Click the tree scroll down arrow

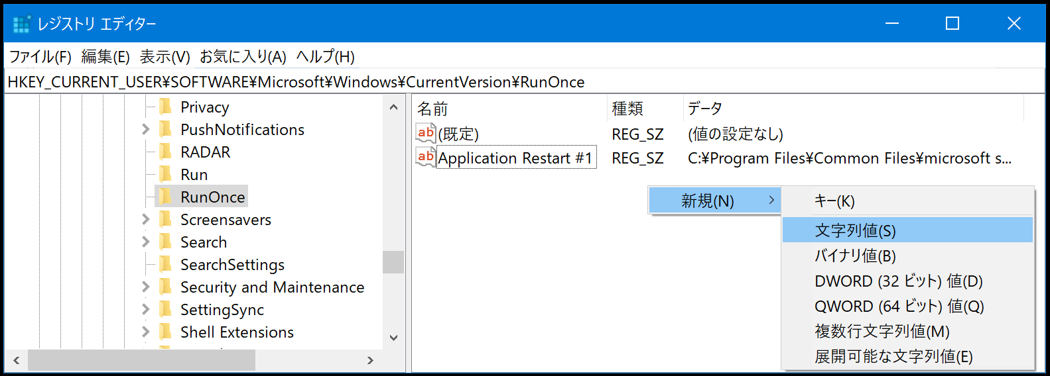coord(393,338)
